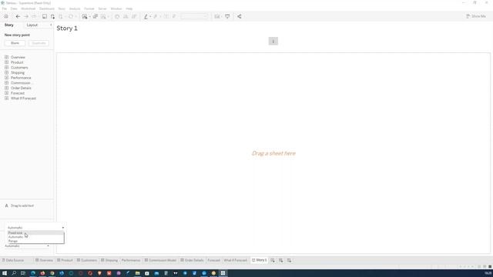Click the lower Automatic combo box arrow

tap(48, 246)
